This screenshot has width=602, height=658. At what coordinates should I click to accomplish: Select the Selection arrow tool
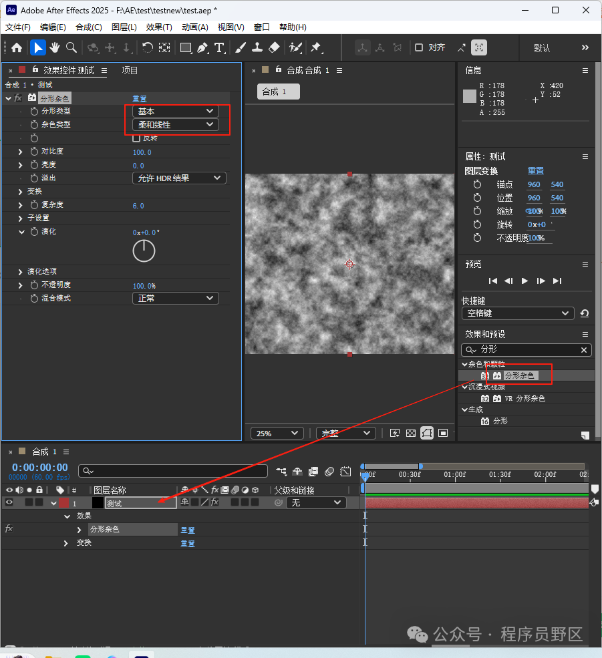tap(38, 47)
